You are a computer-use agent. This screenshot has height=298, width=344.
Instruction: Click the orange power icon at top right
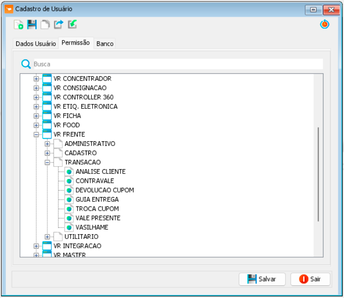(324, 25)
